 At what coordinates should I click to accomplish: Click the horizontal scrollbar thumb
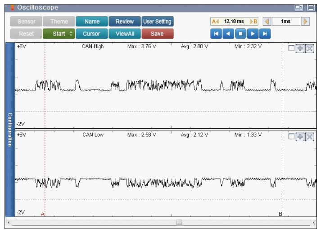[x=179, y=222]
